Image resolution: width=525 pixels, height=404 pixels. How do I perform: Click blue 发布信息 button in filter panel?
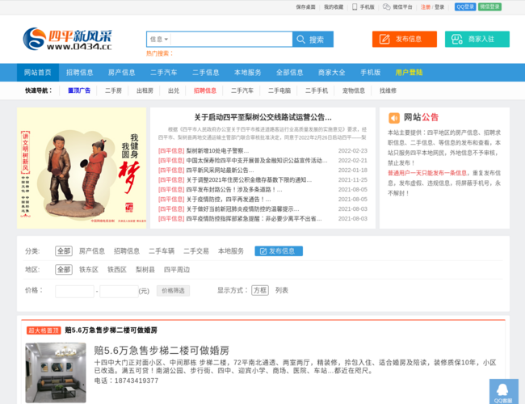(279, 251)
